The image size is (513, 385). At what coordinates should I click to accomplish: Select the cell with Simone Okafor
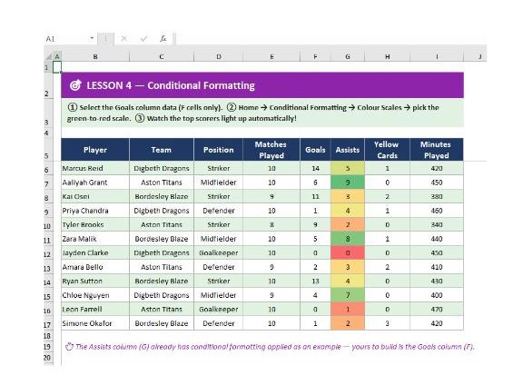pyautogui.click(x=95, y=323)
